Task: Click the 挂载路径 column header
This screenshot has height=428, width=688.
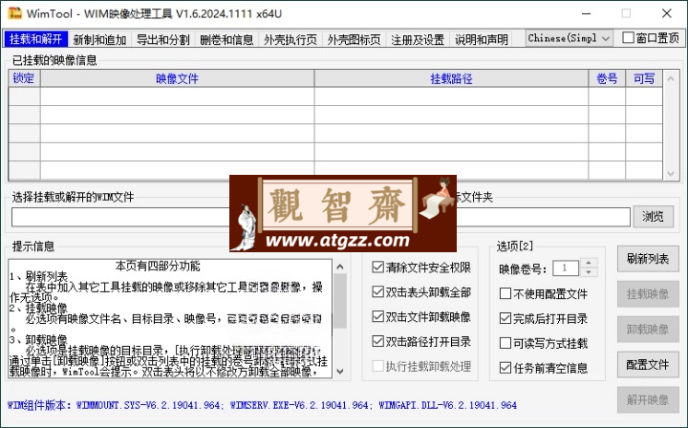Action: (451, 78)
